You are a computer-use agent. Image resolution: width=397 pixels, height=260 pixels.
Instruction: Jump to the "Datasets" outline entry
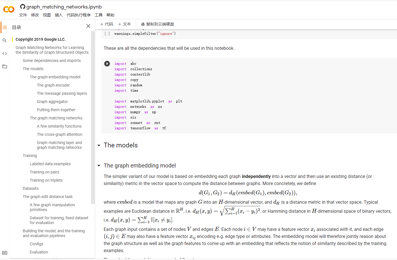click(30, 188)
